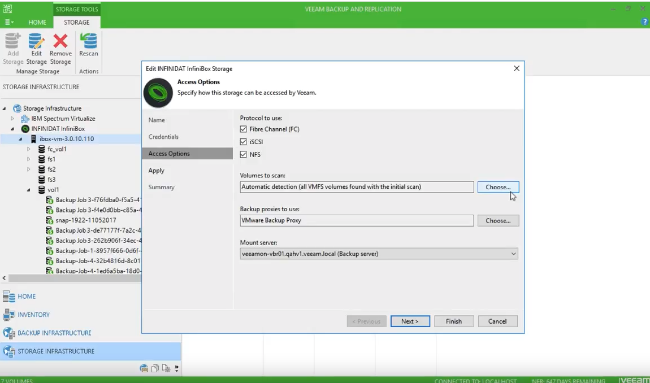Select IBM Spectrum Virtualize node

point(63,119)
